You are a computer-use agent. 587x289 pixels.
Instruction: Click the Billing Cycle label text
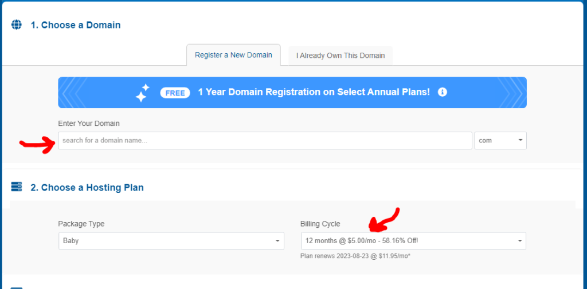[320, 224]
